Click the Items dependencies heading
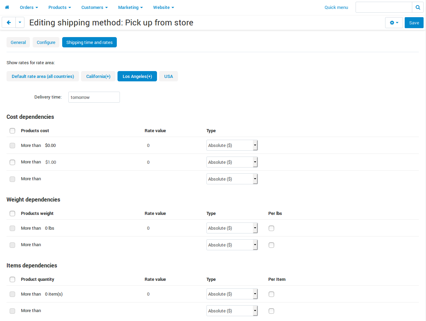Viewport: 426px width, 321px height. pos(32,265)
